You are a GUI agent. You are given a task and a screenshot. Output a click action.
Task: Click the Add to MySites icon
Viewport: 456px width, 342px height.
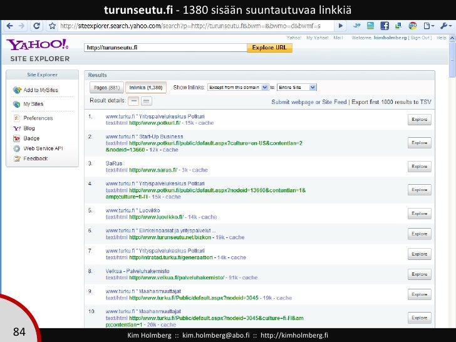(x=17, y=90)
